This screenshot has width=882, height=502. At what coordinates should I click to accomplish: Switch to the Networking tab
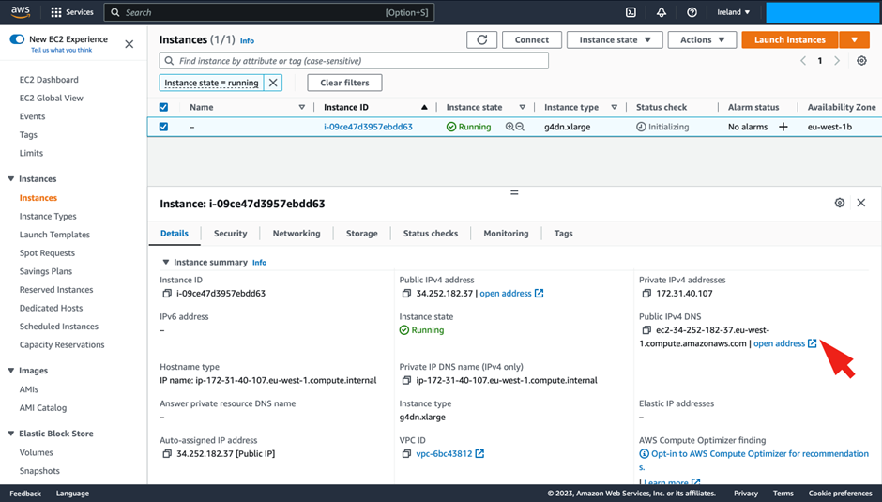coord(297,233)
